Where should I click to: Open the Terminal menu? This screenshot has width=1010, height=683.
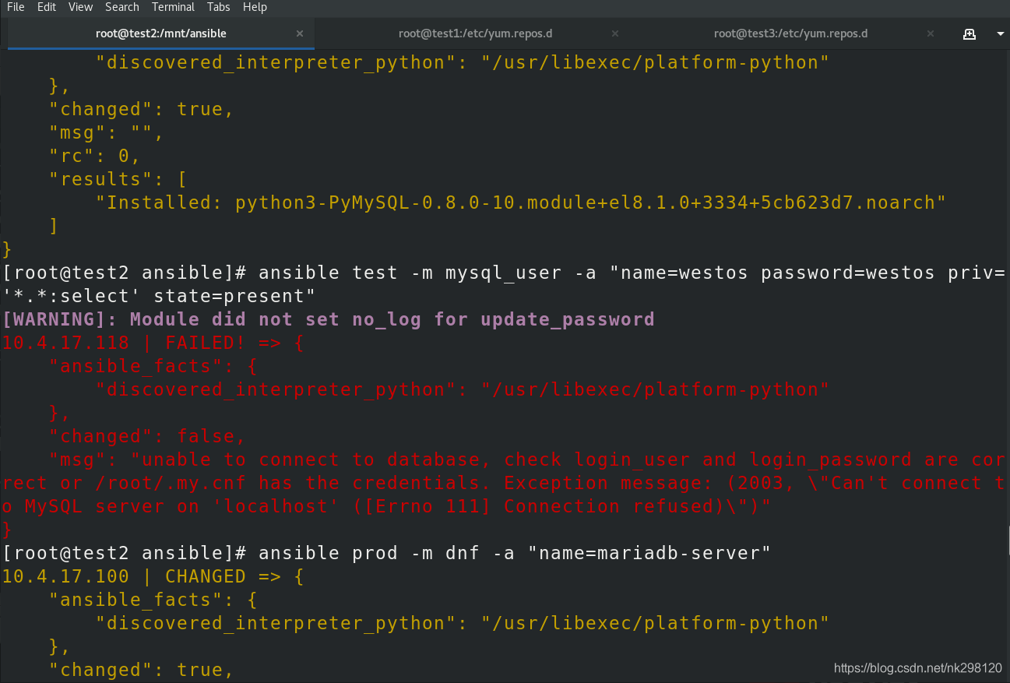tap(174, 7)
